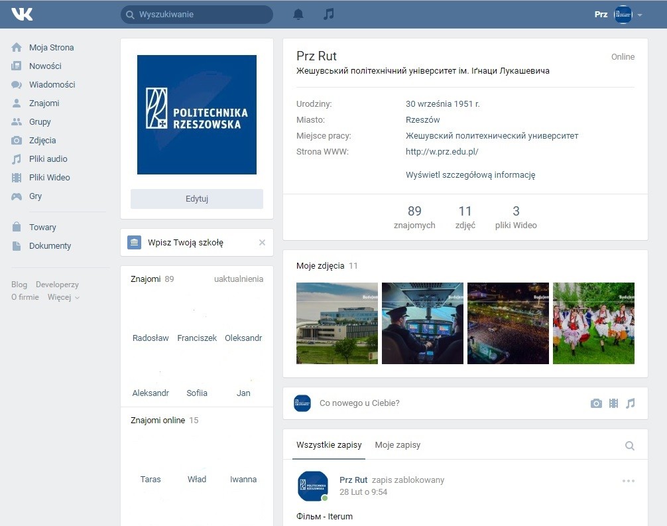The height and width of the screenshot is (526, 667).
Task: Expand the 'Więcej' footer dropdown
Action: [63, 297]
